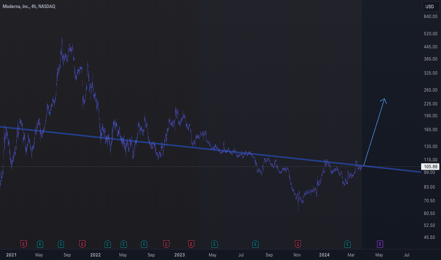Click the 2021 time axis label
Viewport: 441px width, 260px height.
tap(11, 255)
